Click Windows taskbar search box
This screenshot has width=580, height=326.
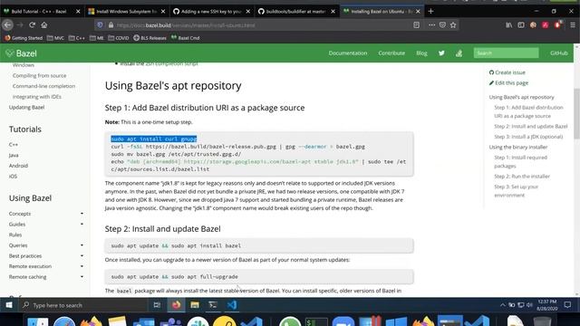pos(83,305)
